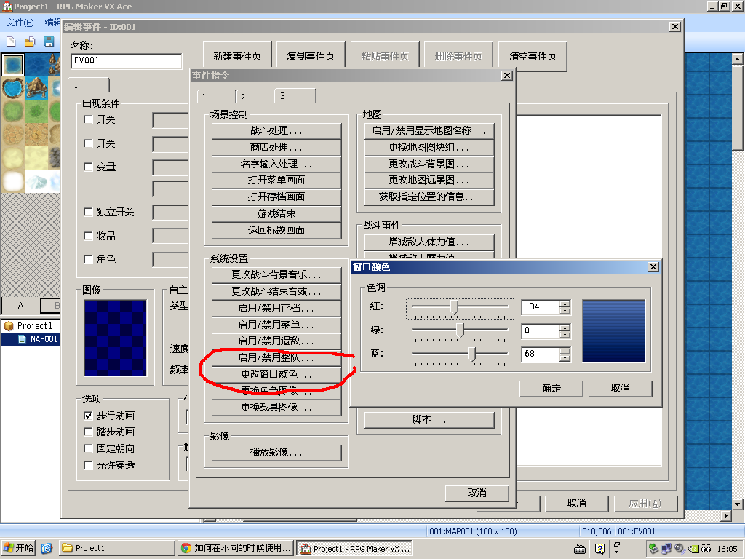Click the 脚本 command button
The width and height of the screenshot is (745, 559).
tap(429, 420)
